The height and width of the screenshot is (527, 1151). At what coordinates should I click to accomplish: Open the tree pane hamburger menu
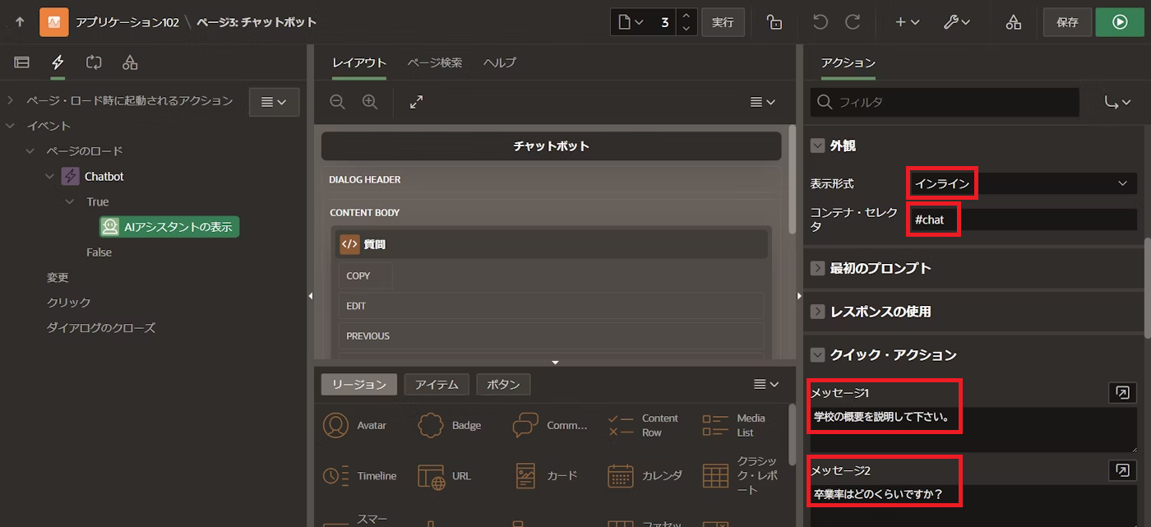click(x=274, y=102)
